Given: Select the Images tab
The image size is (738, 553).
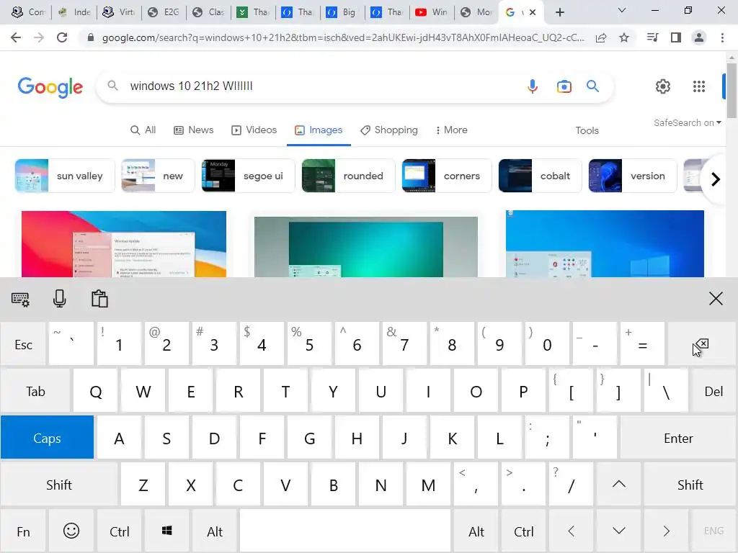Looking at the screenshot, I should click(319, 130).
